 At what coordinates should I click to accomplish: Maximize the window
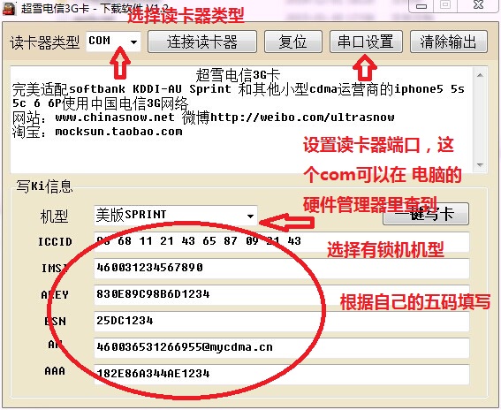(445, 4)
